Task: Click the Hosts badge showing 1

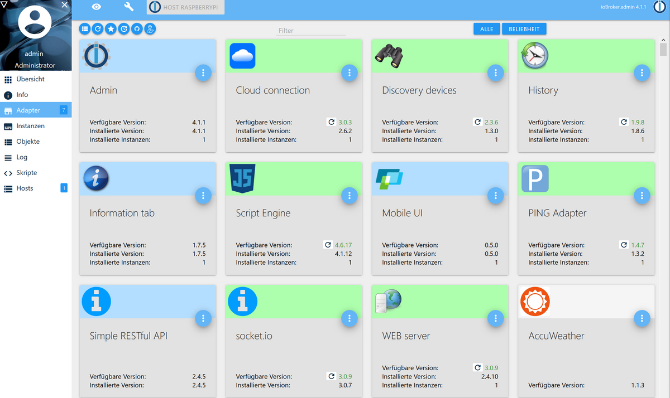Action: click(x=64, y=188)
